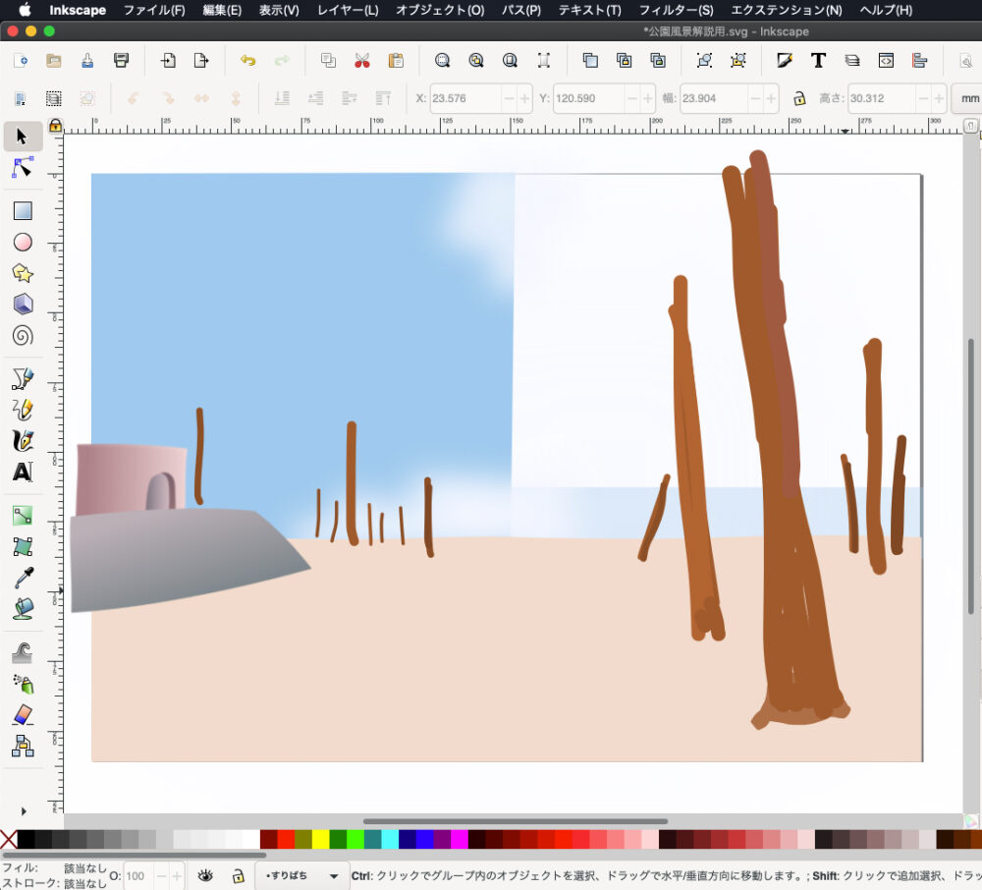This screenshot has height=890, width=982.
Task: Select the Eraser tool
Action: pyautogui.click(x=23, y=714)
